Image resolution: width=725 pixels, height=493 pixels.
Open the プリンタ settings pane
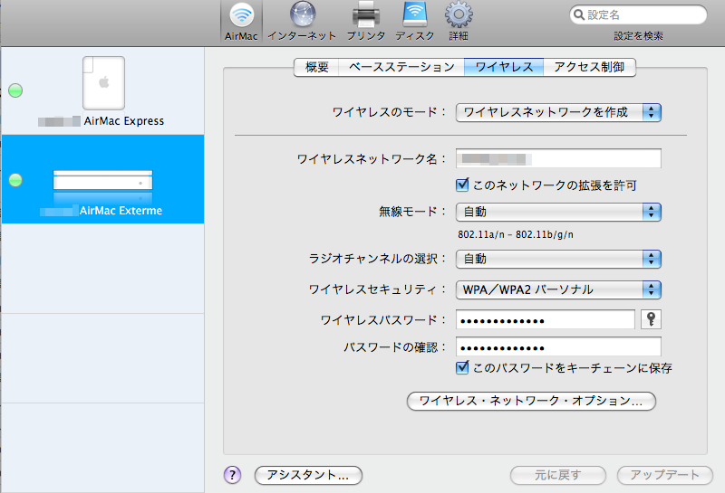[x=366, y=21]
